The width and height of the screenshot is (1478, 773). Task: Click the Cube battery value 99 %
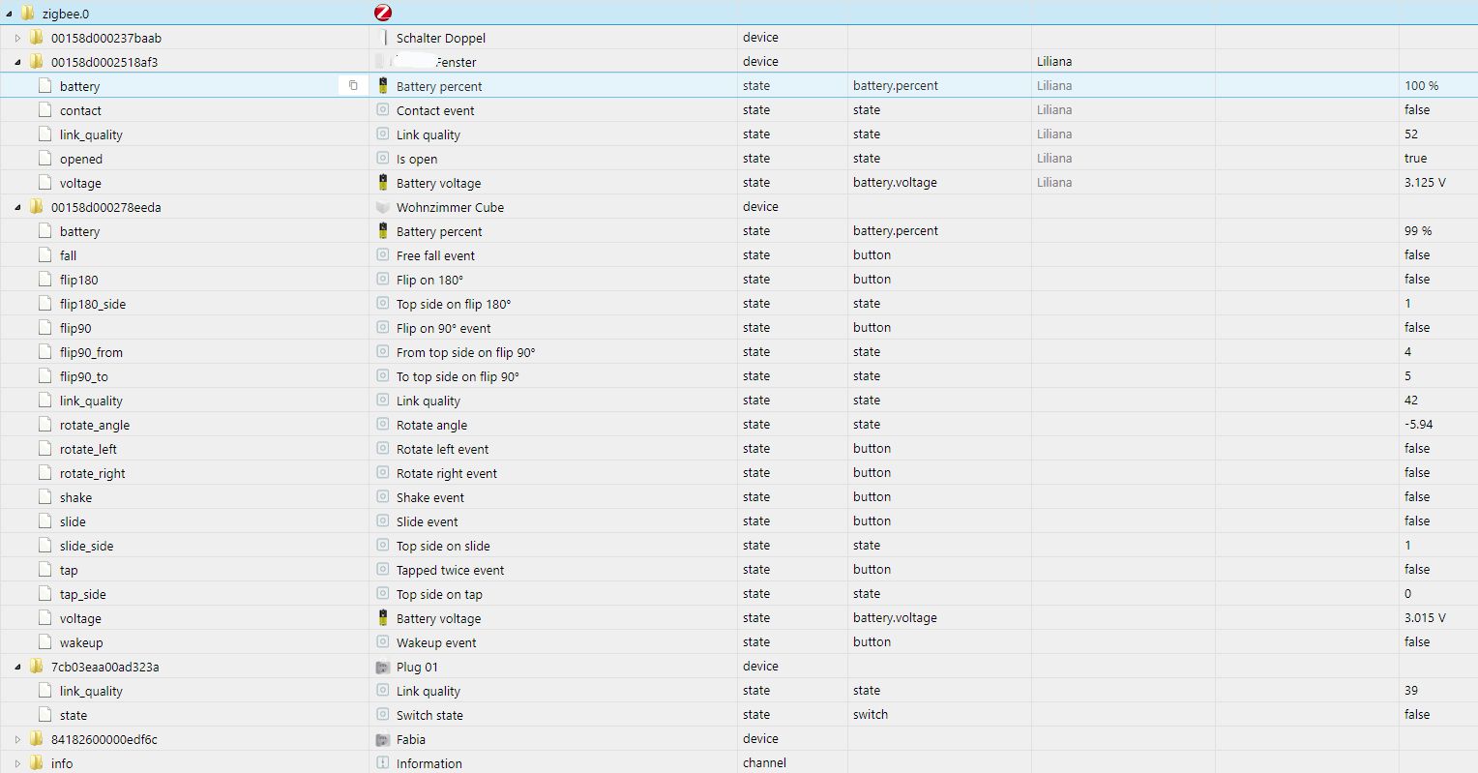click(x=1418, y=230)
